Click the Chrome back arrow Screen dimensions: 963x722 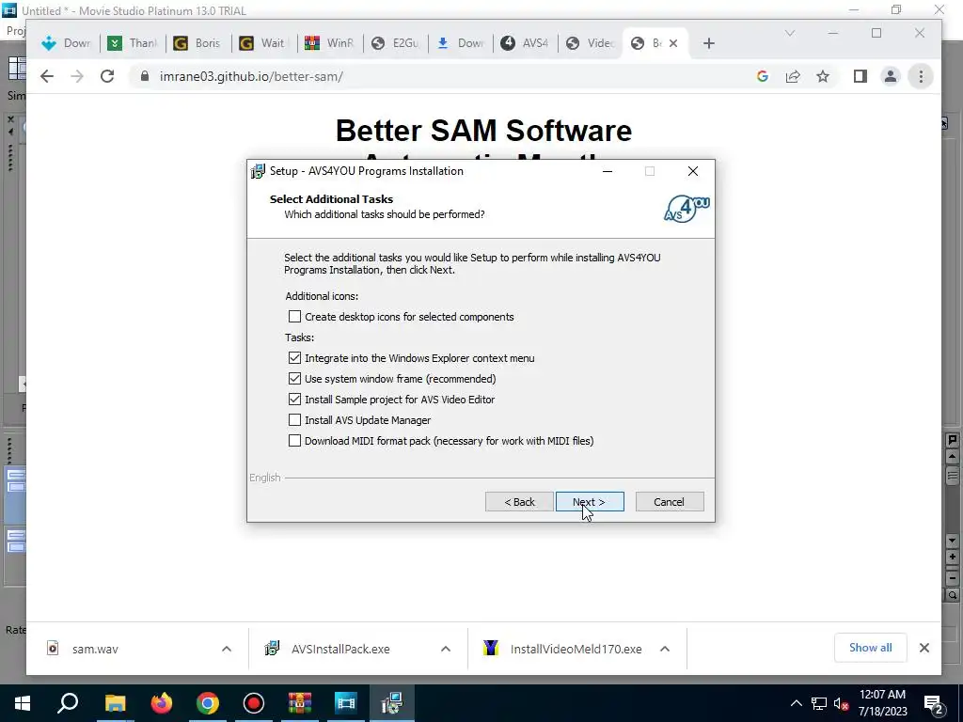click(x=47, y=76)
